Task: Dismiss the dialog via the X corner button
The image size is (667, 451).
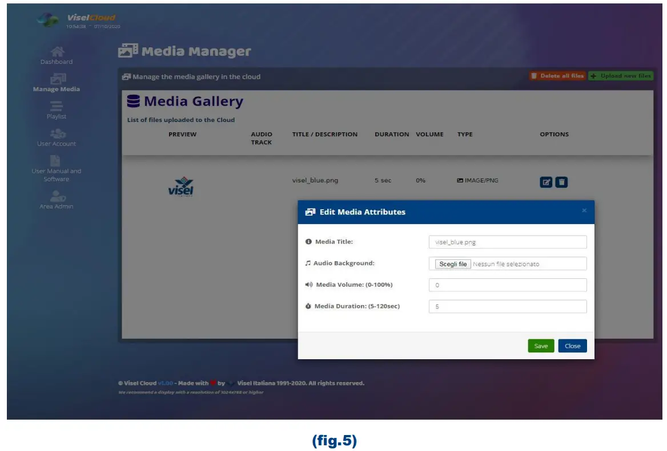Action: tap(584, 210)
